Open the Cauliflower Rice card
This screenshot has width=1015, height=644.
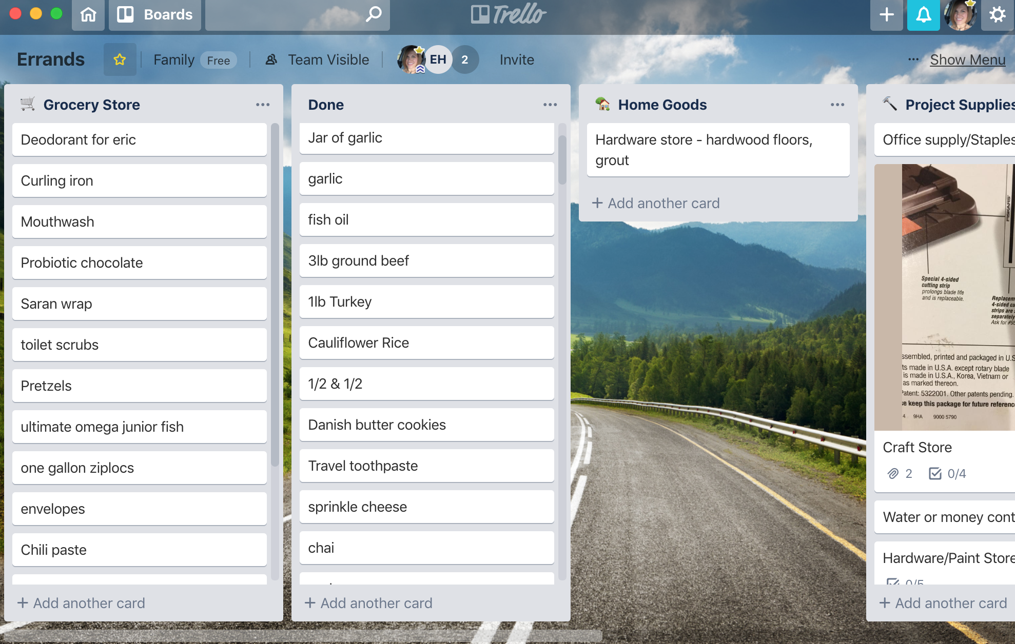click(427, 343)
